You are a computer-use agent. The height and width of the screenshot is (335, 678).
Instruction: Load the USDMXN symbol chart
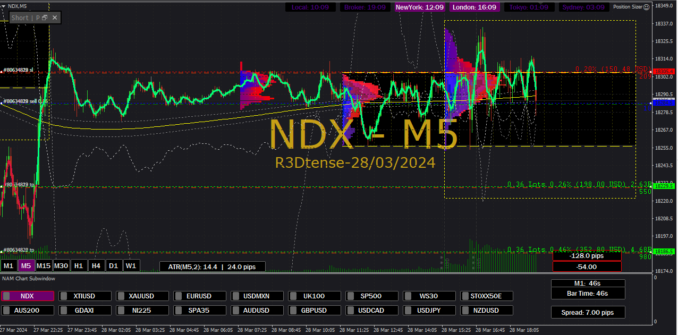pos(257,296)
